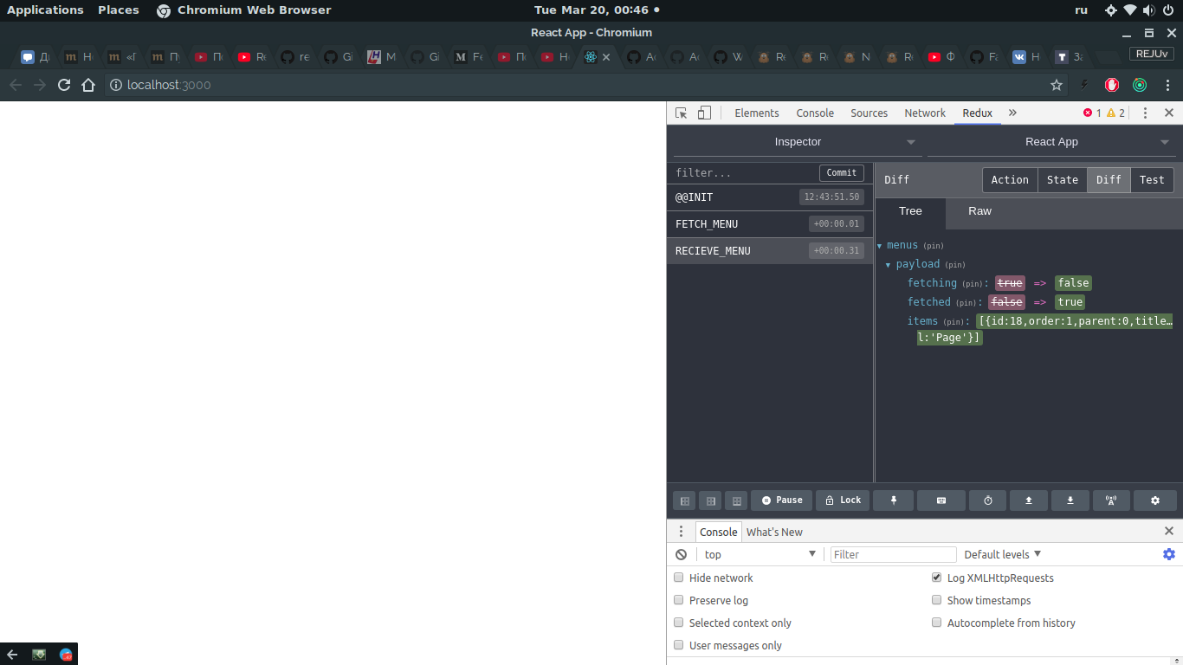This screenshot has height=665, width=1183.
Task: Enable User messages only checkbox
Action: [679, 645]
